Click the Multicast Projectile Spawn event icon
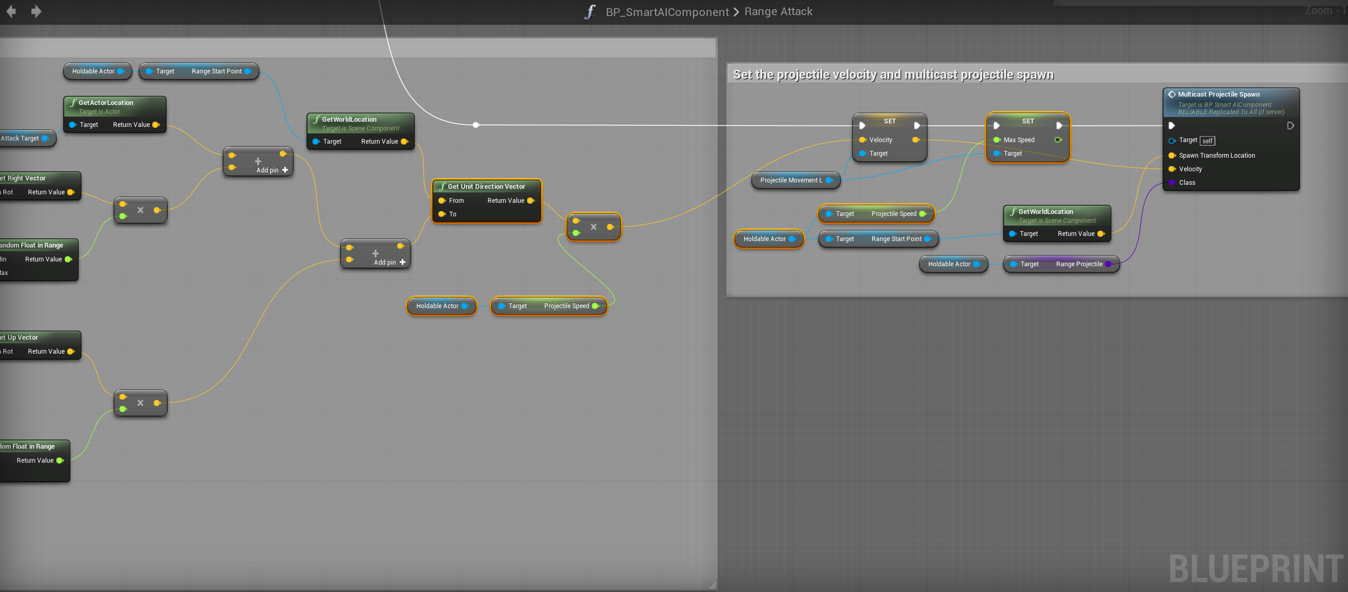This screenshot has height=592, width=1348. [x=1172, y=95]
